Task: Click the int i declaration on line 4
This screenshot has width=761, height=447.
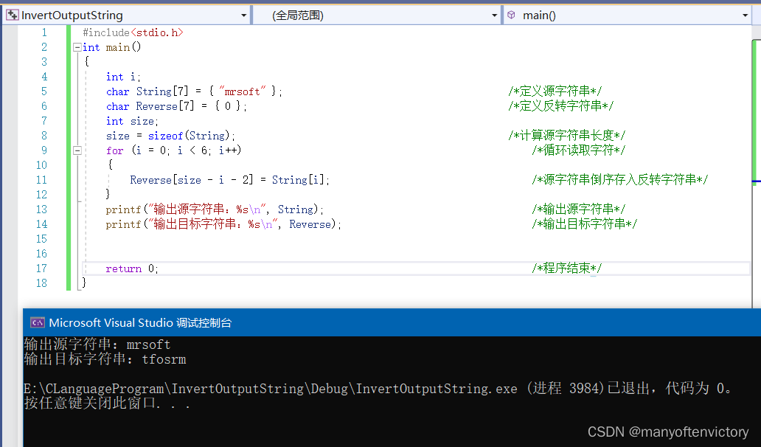Action: [x=123, y=77]
